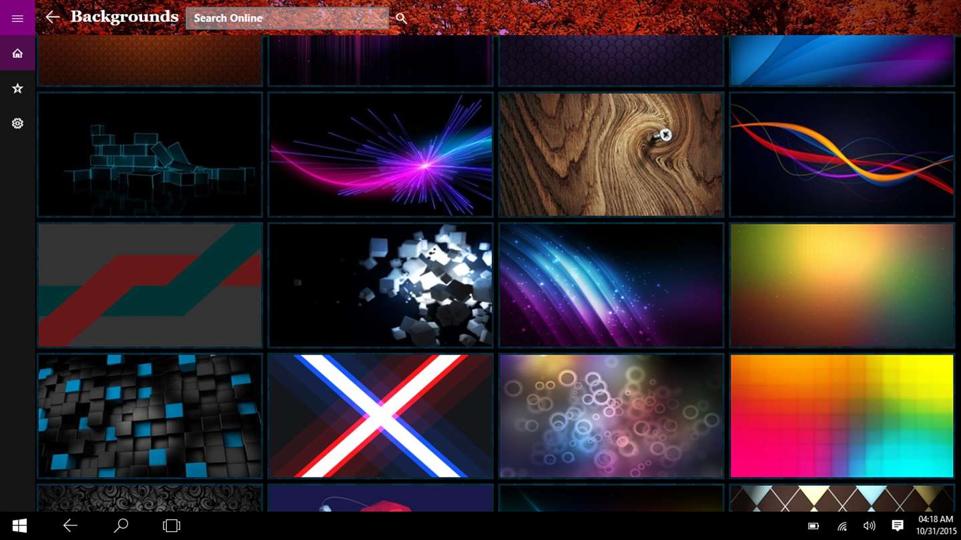Select the diamond pattern wallpaper
Image resolution: width=961 pixels, height=540 pixels.
tap(842, 498)
